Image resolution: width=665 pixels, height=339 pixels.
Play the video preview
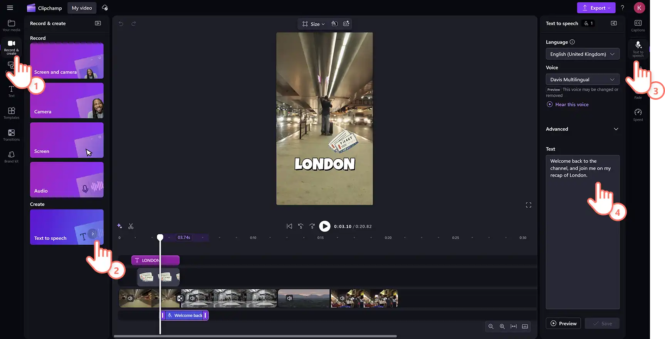325,226
